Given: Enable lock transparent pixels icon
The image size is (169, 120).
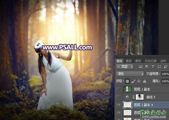Looking at the screenshot, I should pos(128,81).
